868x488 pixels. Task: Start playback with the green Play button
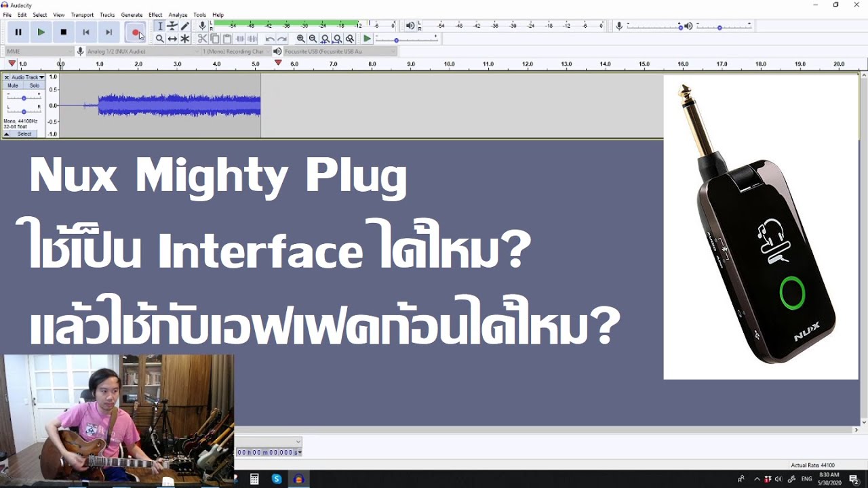point(41,32)
